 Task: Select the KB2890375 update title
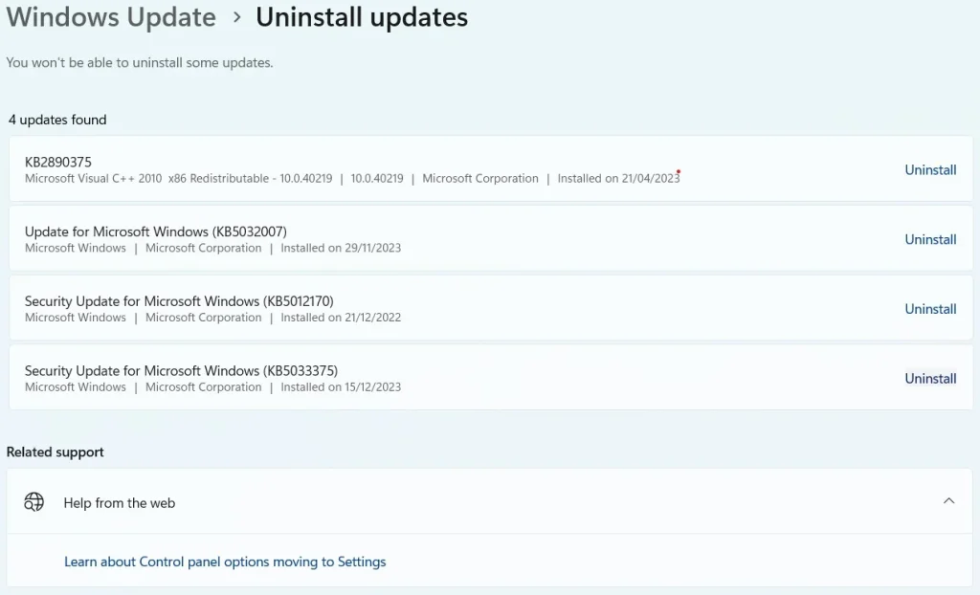pos(58,162)
